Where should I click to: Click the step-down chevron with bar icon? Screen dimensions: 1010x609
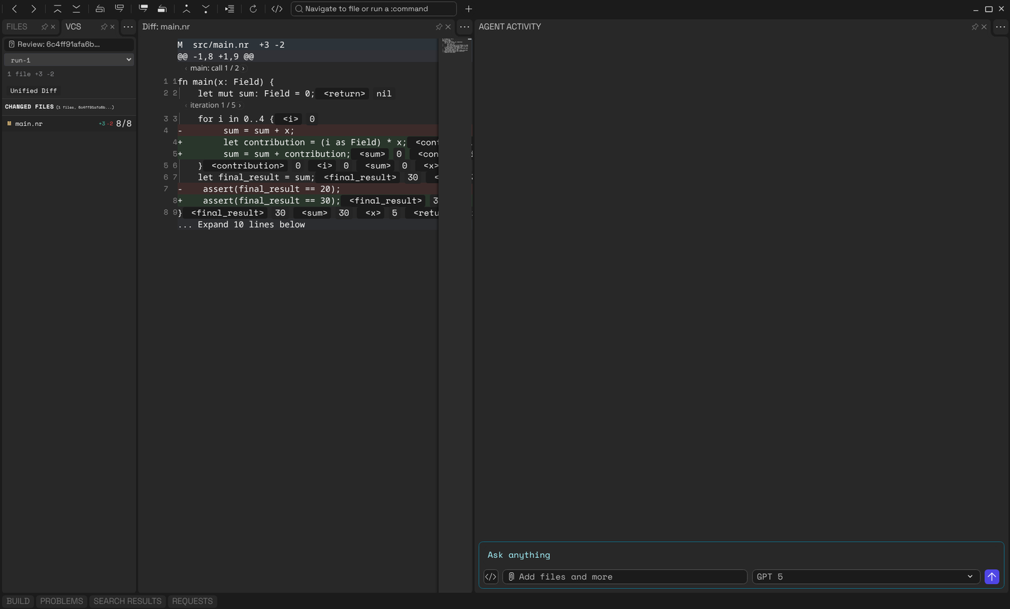[x=76, y=9]
